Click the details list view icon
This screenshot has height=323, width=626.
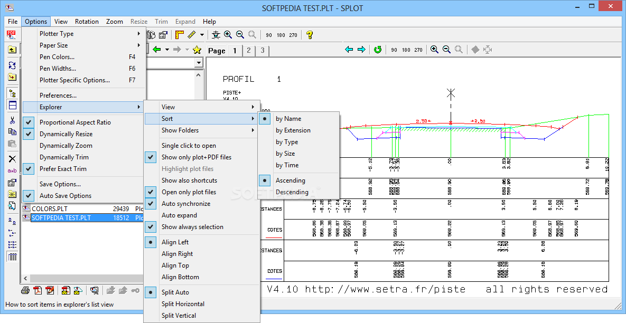pyautogui.click(x=12, y=257)
